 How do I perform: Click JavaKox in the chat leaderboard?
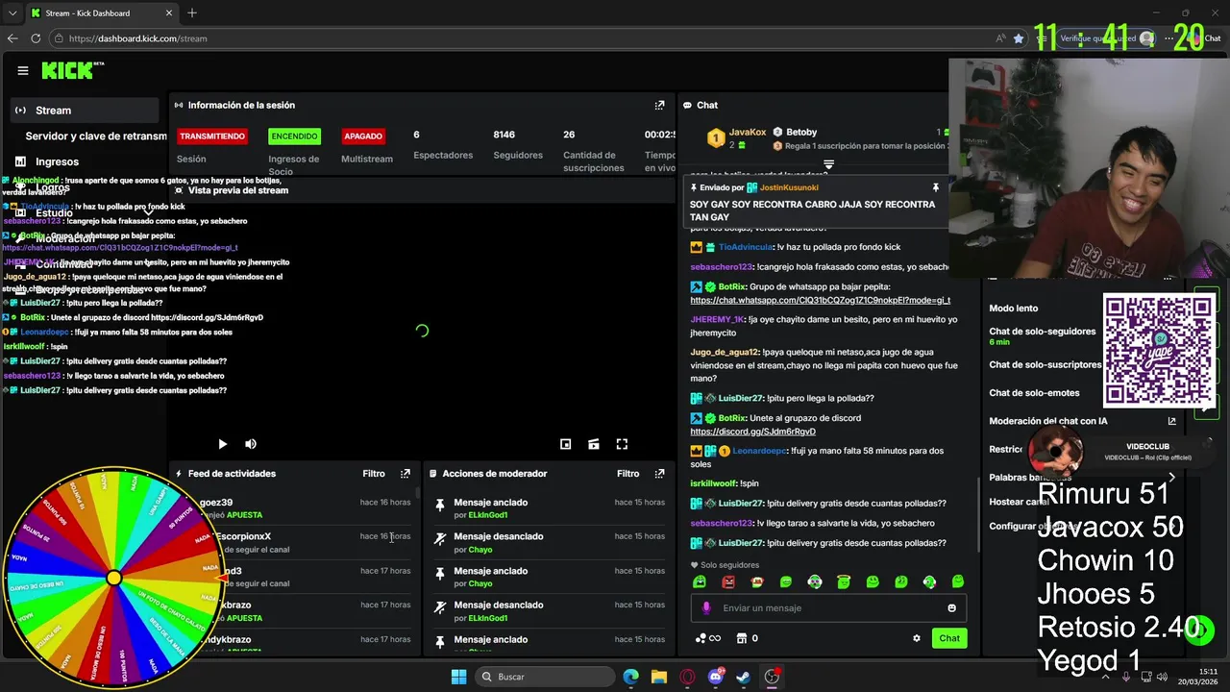[x=748, y=132]
